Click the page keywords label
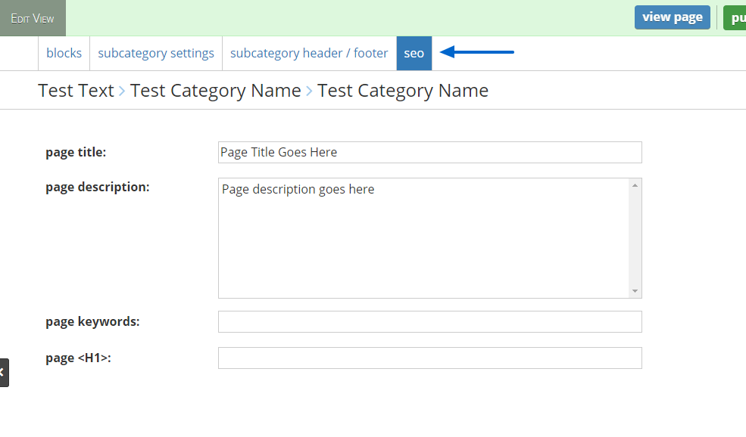746x437 pixels. point(92,321)
